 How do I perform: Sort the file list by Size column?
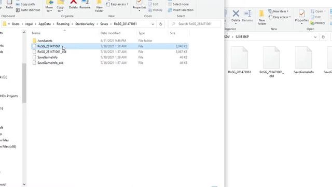[x=173, y=33]
